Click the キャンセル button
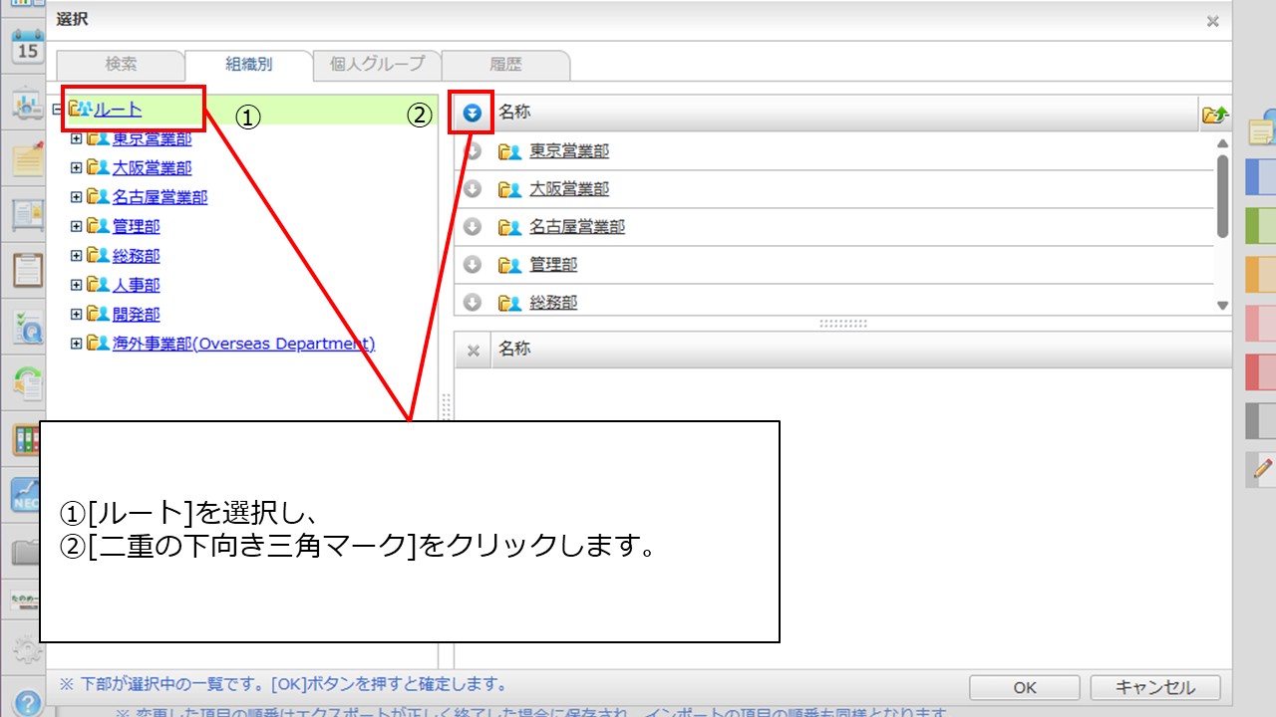 pos(1155,687)
